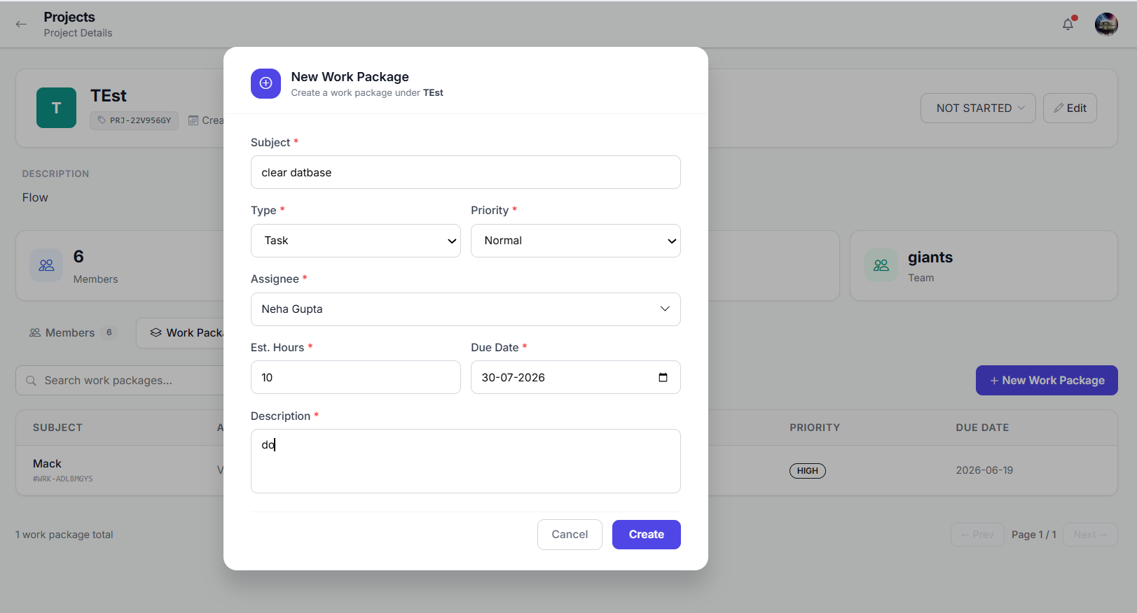Click the green T project avatar
The image size is (1137, 613).
pyautogui.click(x=56, y=108)
